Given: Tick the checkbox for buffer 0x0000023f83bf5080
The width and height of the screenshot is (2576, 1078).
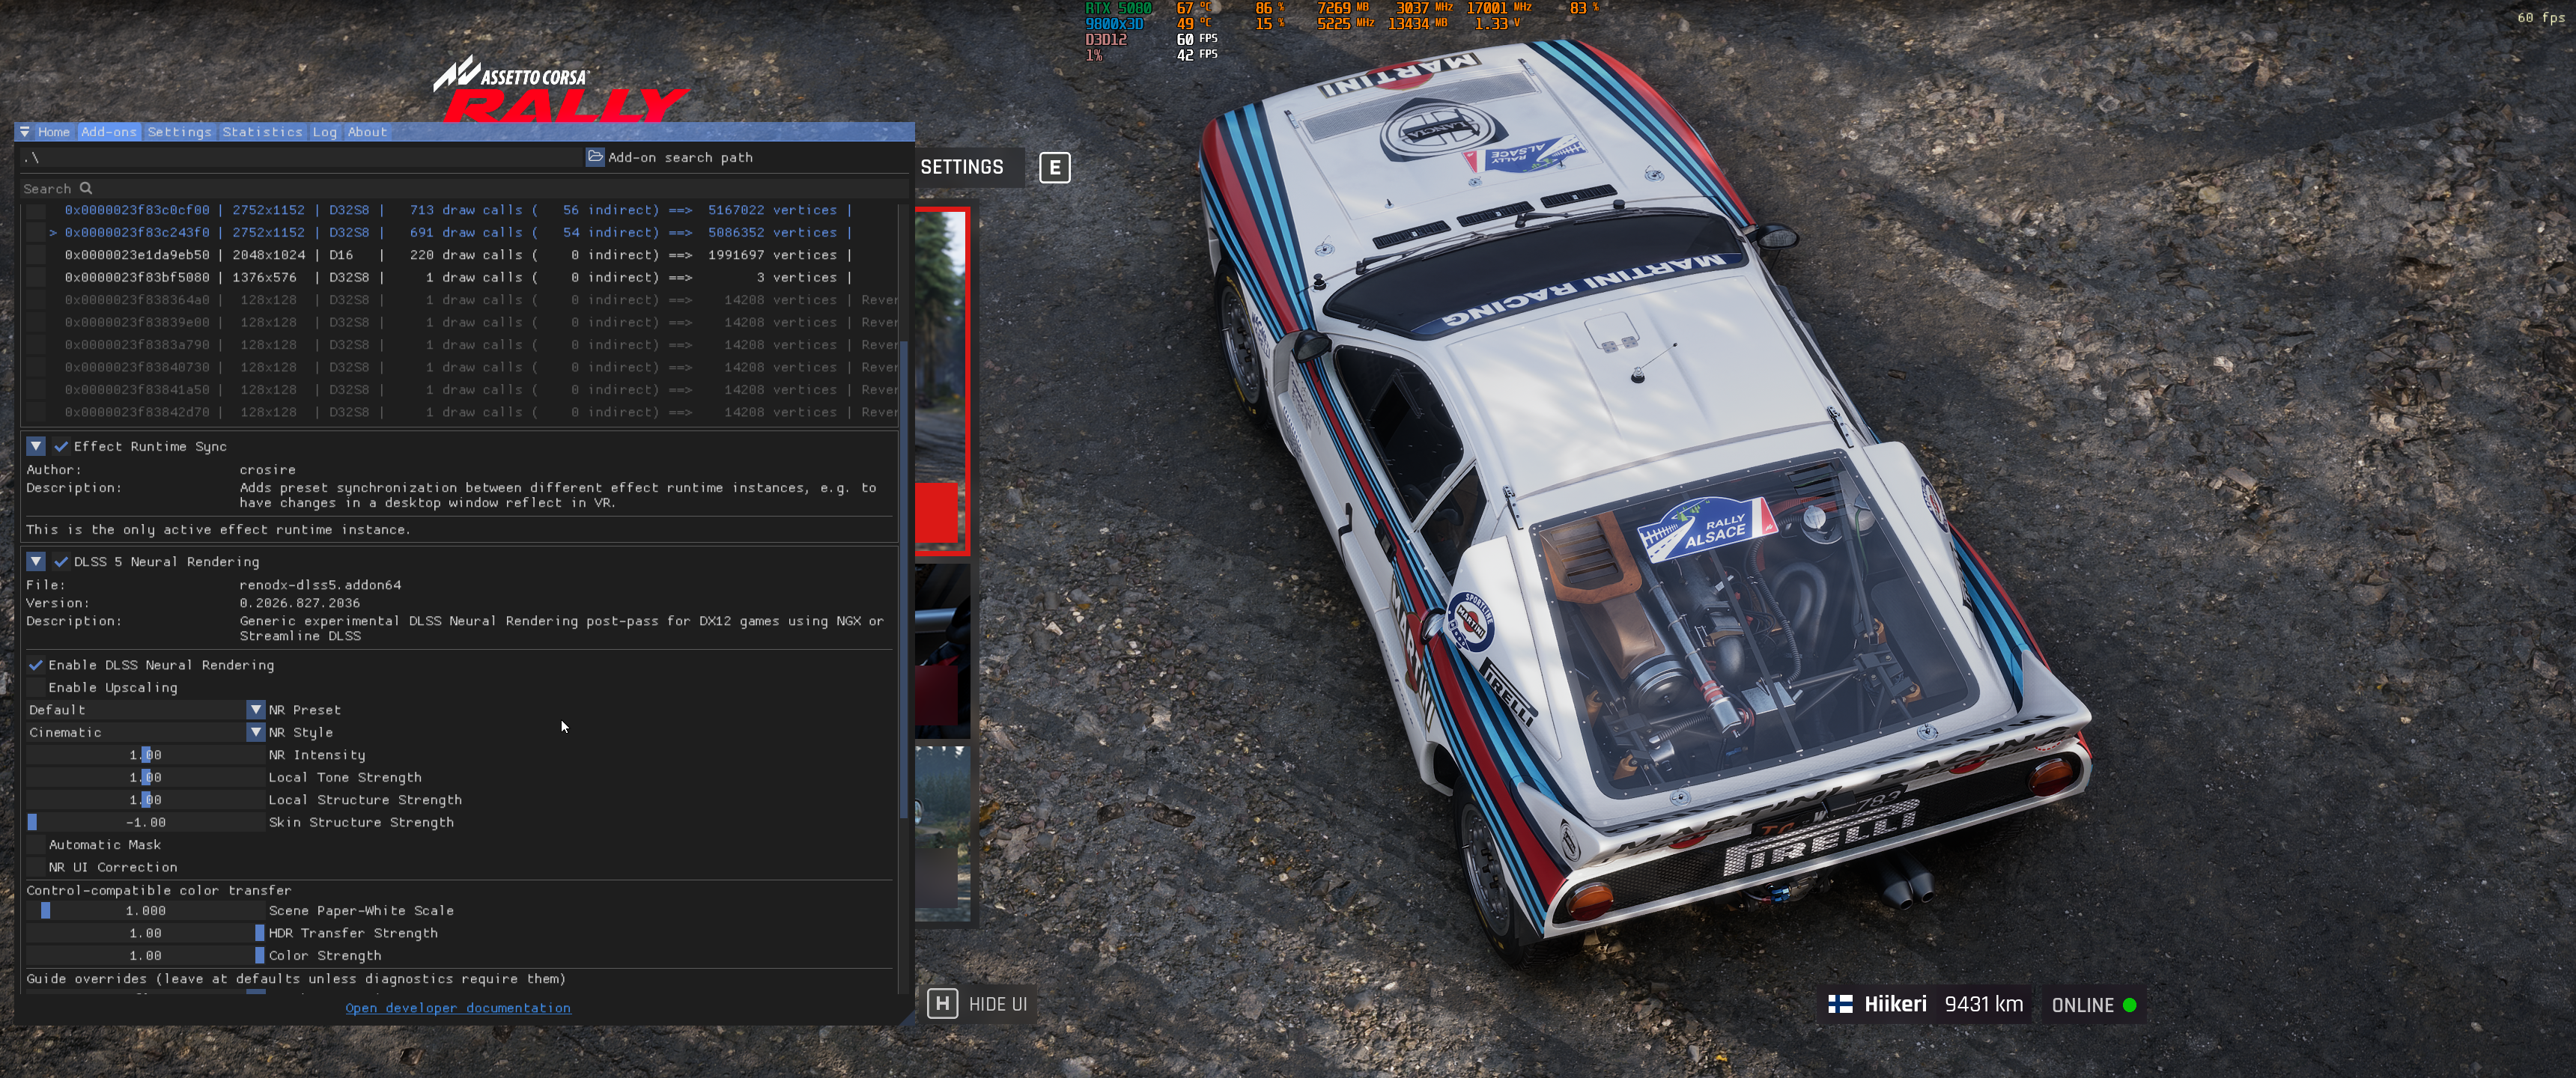Looking at the screenshot, I should pyautogui.click(x=36, y=278).
